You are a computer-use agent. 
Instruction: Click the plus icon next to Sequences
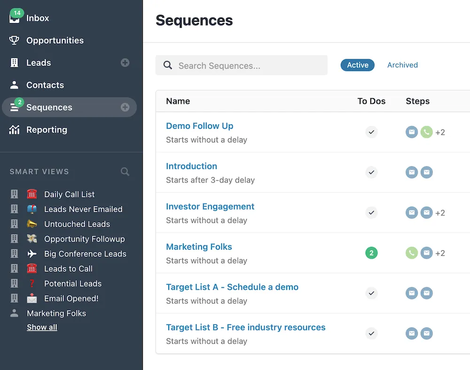125,107
